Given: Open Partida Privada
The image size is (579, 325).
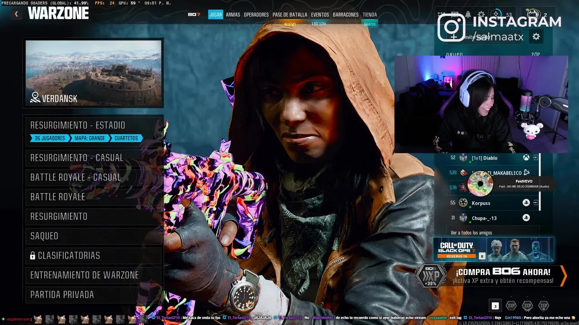Looking at the screenshot, I should pyautogui.click(x=93, y=294).
